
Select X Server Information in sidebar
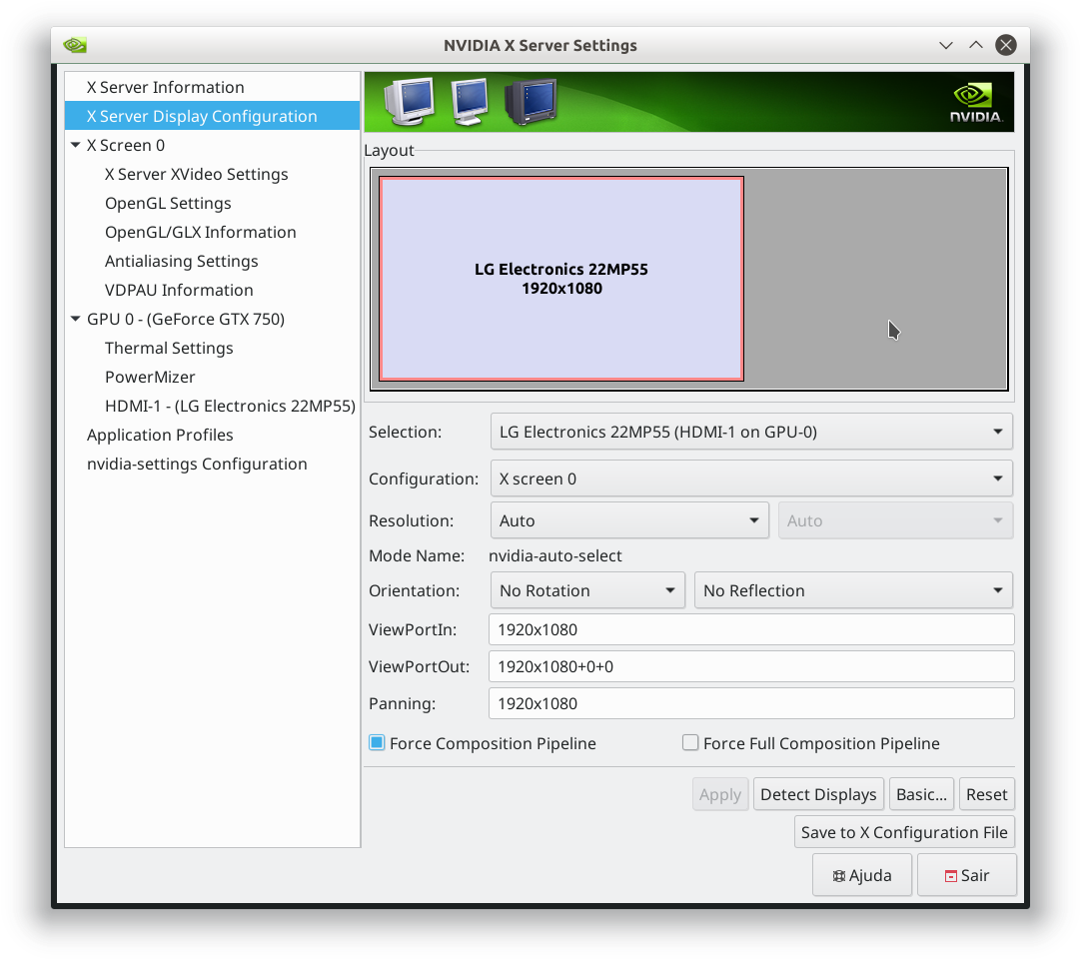[x=212, y=88]
